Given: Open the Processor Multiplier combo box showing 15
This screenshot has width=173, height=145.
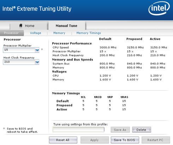Looking at the screenshot, I should (21, 50).
